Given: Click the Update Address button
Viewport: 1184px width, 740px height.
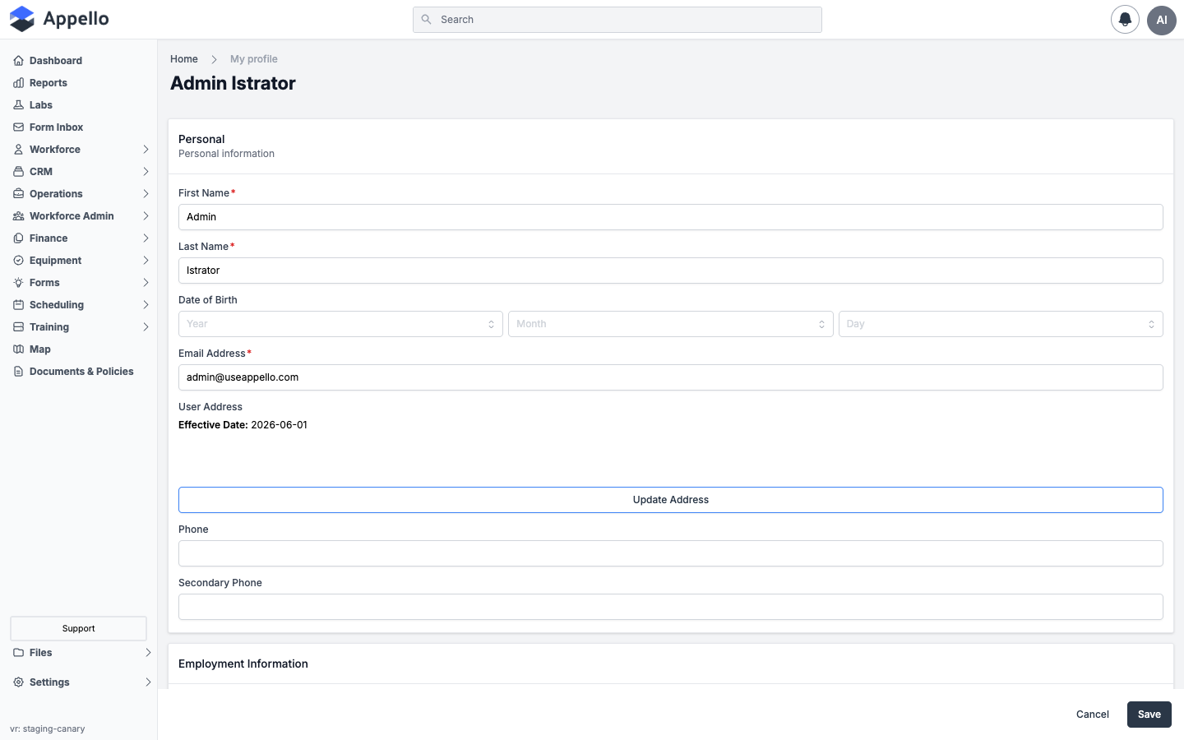Looking at the screenshot, I should click(671, 500).
